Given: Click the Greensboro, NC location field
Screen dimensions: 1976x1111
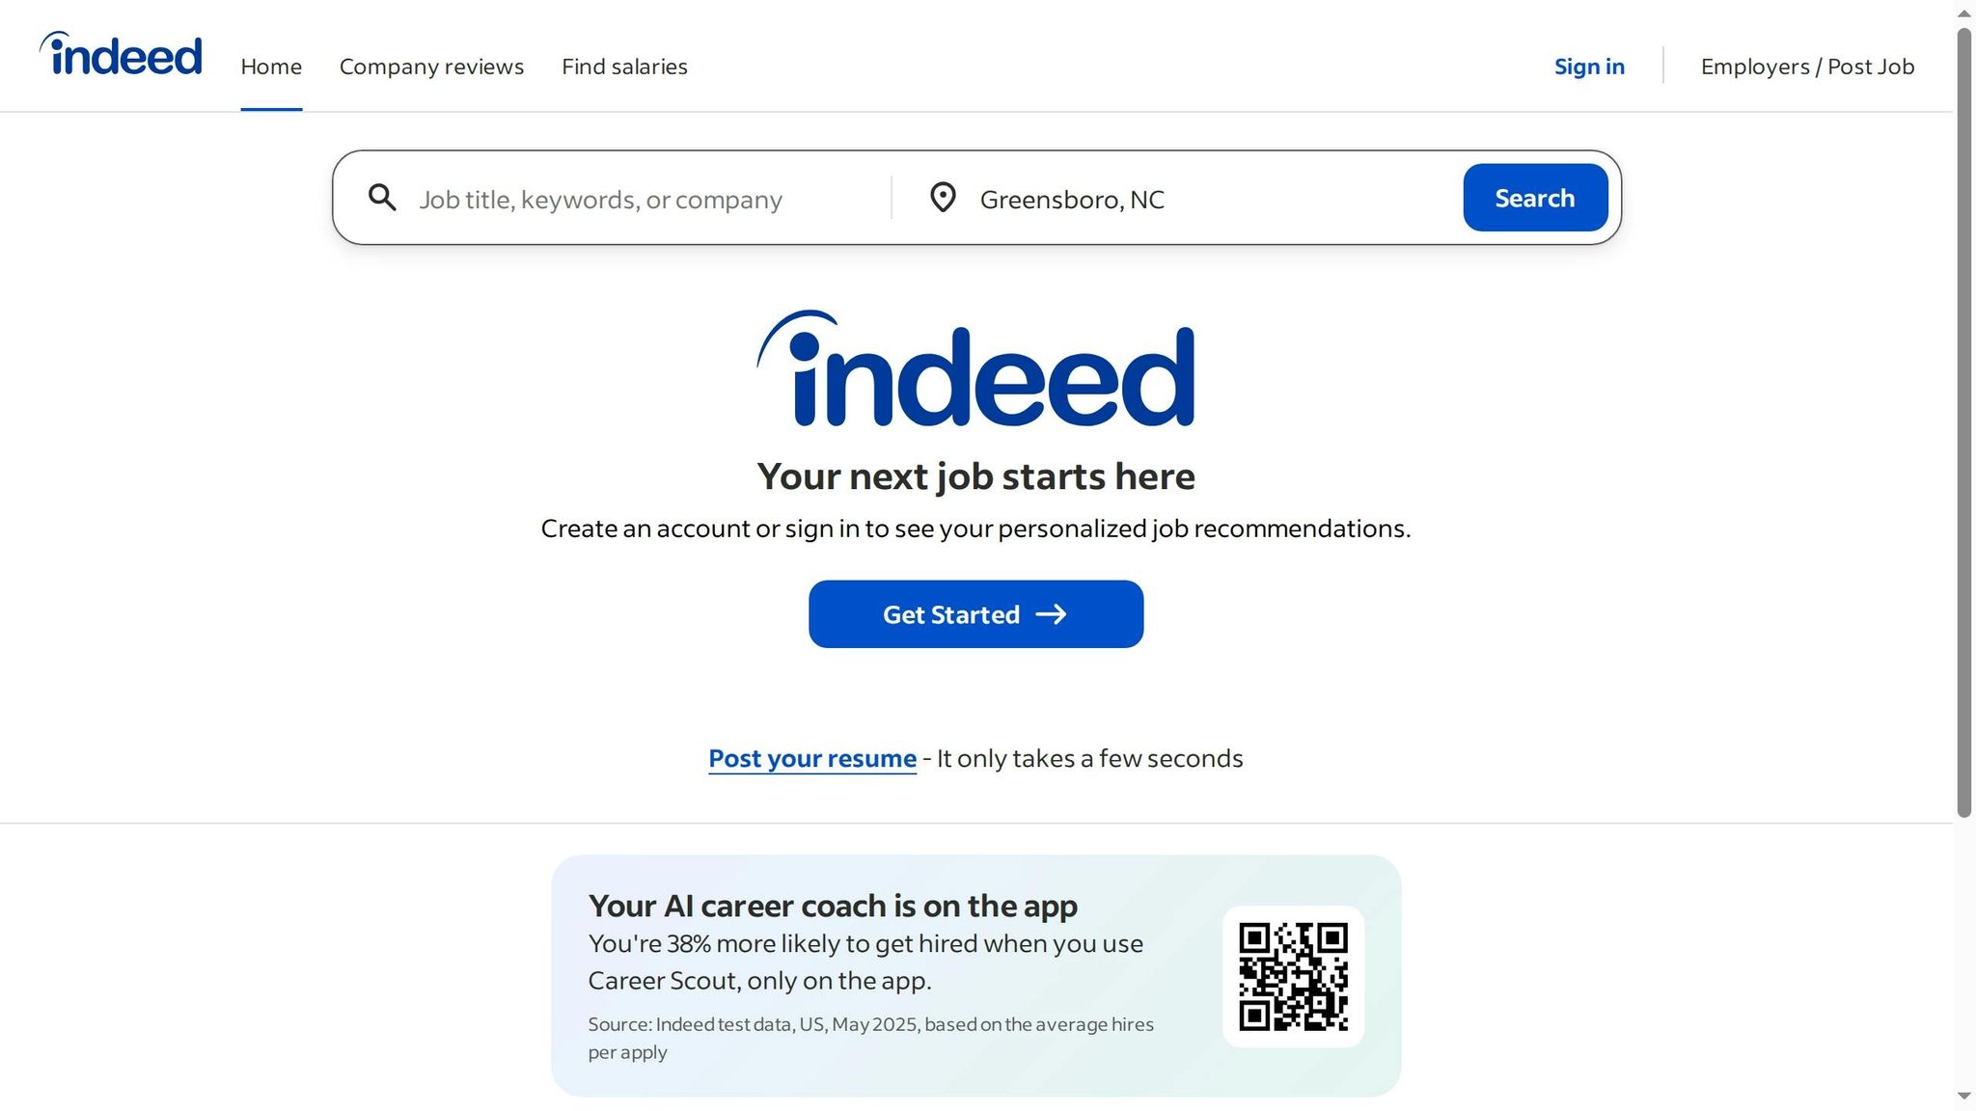Looking at the screenshot, I should 1206,200.
